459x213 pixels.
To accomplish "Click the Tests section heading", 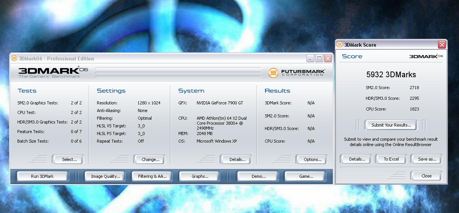I will 27,91.
